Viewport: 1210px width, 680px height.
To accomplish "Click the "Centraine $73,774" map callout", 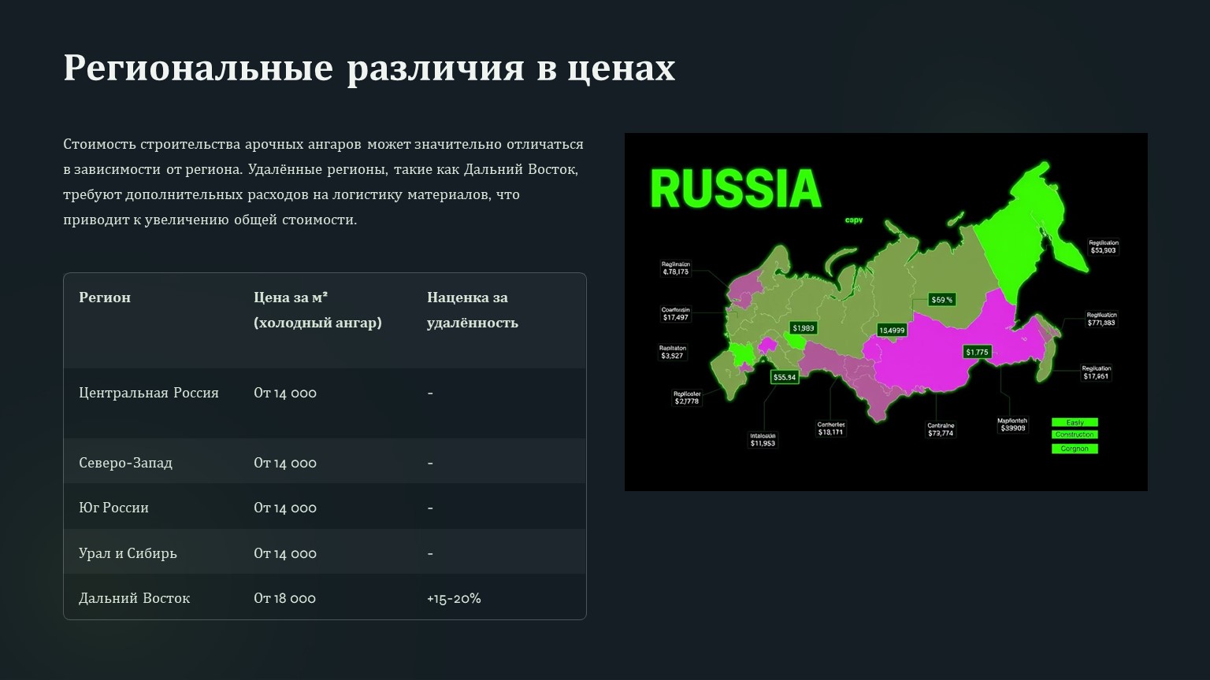I will pyautogui.click(x=941, y=430).
